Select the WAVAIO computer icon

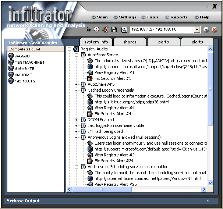click(11, 56)
